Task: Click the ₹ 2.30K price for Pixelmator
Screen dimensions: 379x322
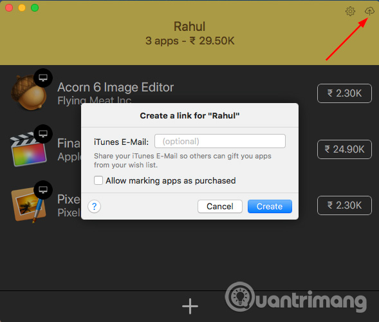Action: [x=344, y=205]
